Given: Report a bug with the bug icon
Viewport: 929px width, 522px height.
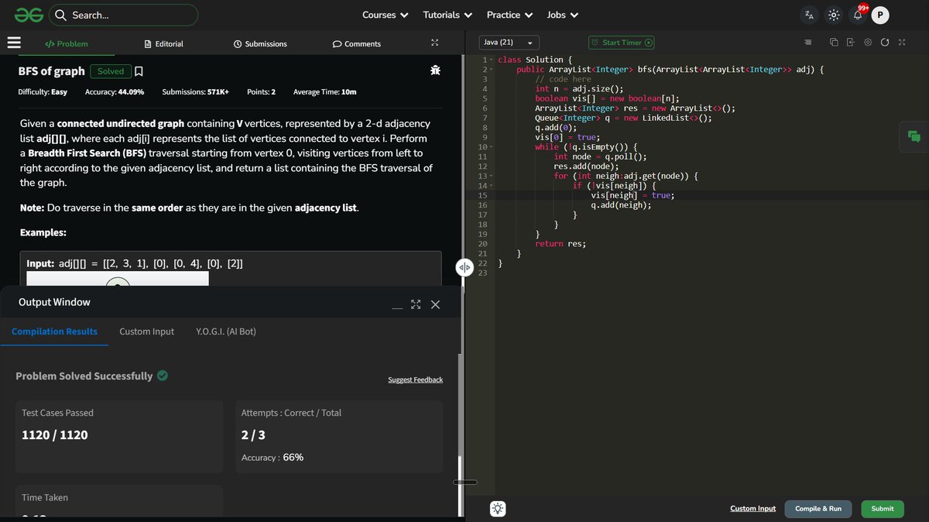Looking at the screenshot, I should [x=436, y=71].
